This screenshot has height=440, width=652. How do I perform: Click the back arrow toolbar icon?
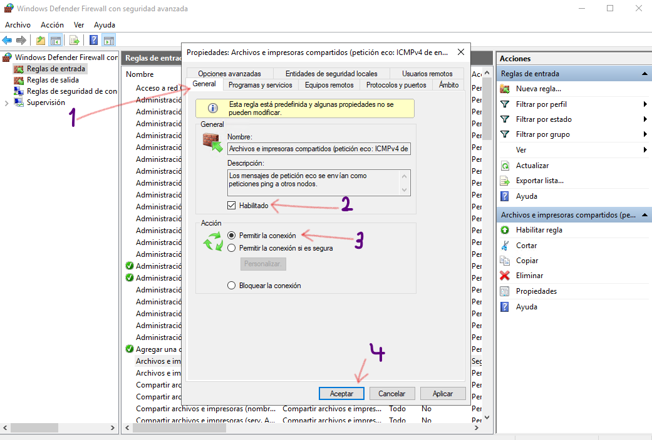8,41
